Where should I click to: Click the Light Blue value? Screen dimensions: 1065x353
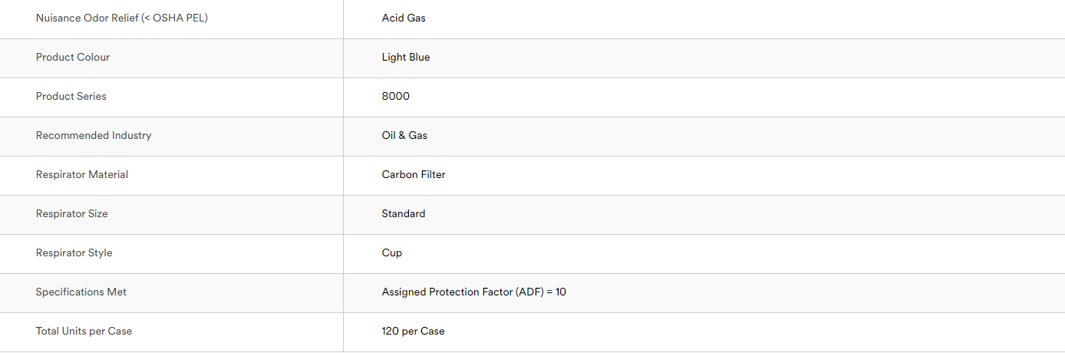(x=406, y=57)
